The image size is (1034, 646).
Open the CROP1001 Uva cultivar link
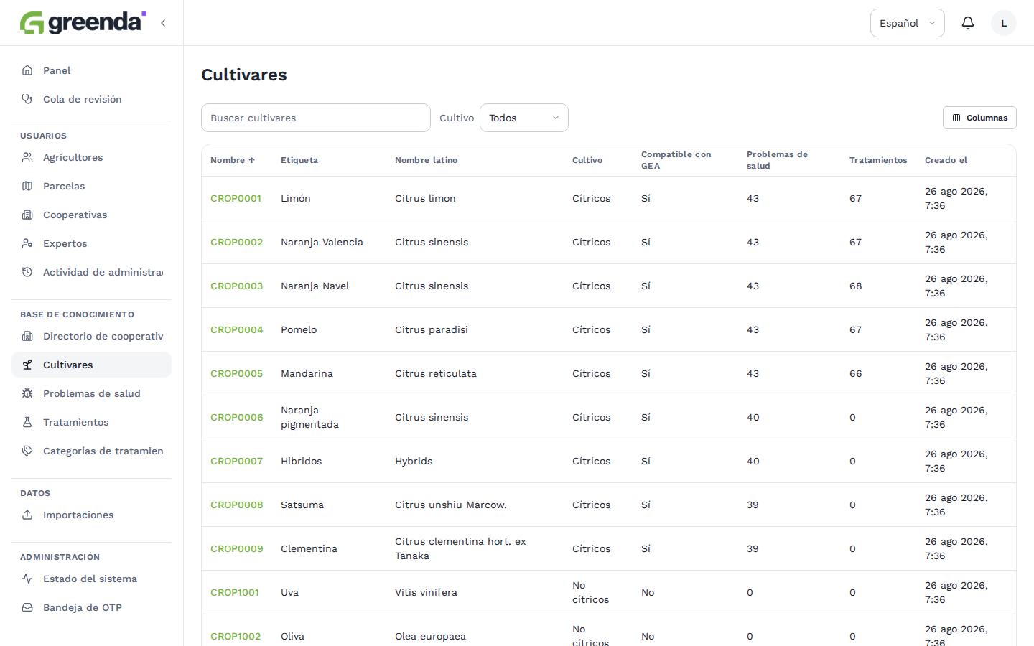click(x=235, y=592)
